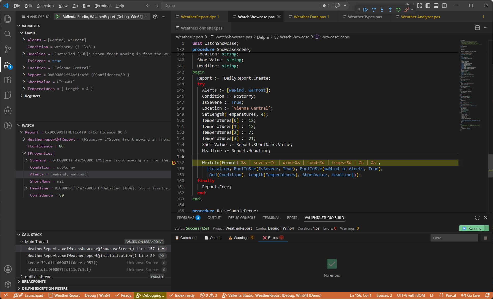Toggle the Secondary Side Bar layout button
Image resolution: width=493 pixels, height=299 pixels.
(x=444, y=6)
